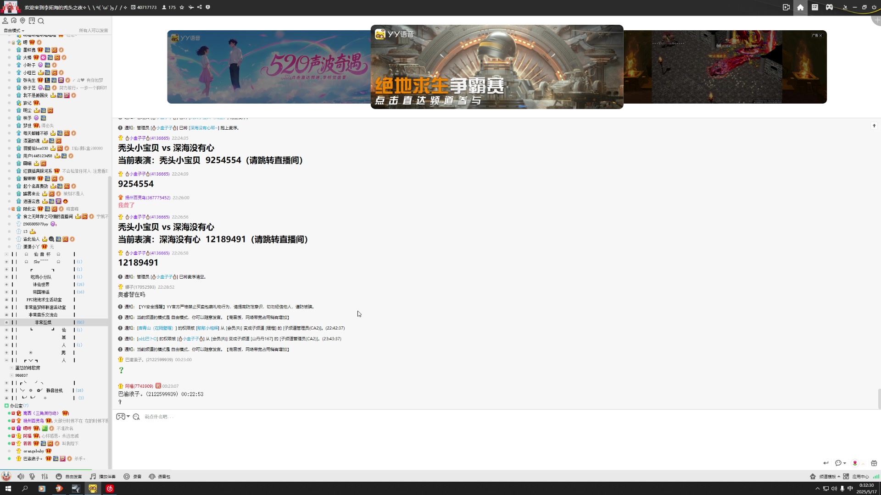Click the location pin icon above member list
This screenshot has width=881, height=495.
point(22,21)
